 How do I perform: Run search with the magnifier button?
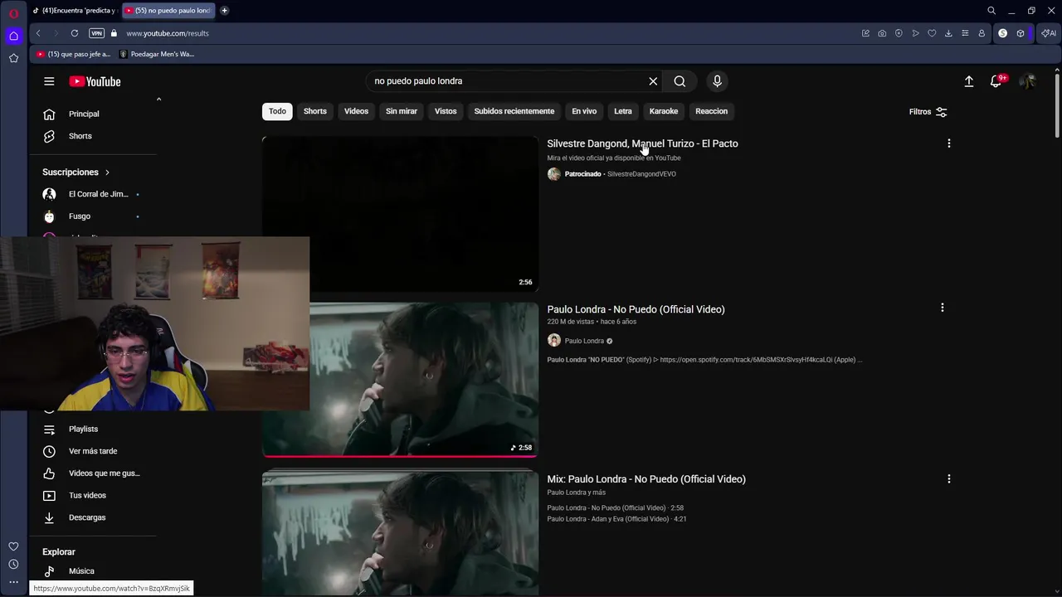tap(680, 81)
